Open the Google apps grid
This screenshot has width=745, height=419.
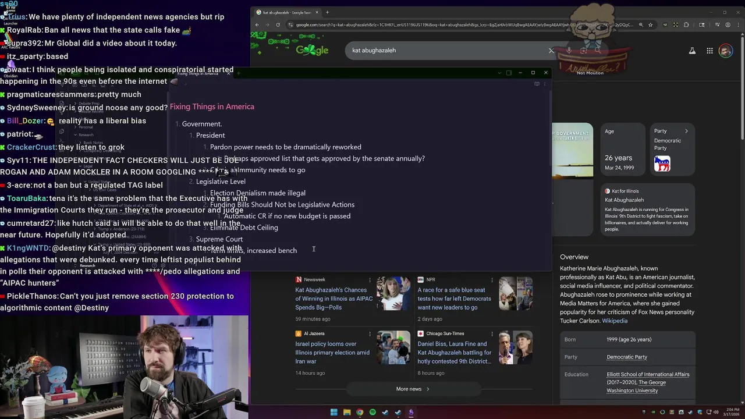point(709,51)
